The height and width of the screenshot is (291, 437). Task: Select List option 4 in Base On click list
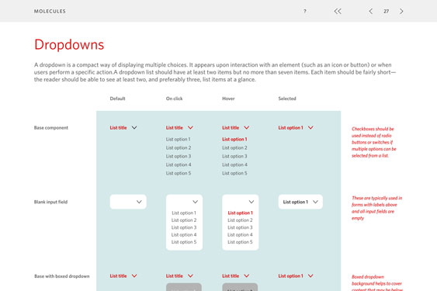[x=179, y=165]
